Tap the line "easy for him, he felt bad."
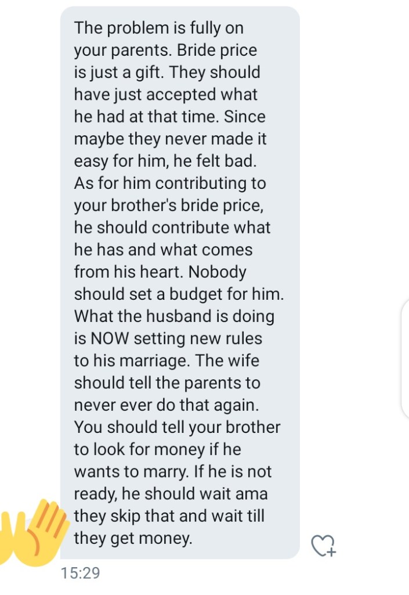 pyautogui.click(x=165, y=162)
